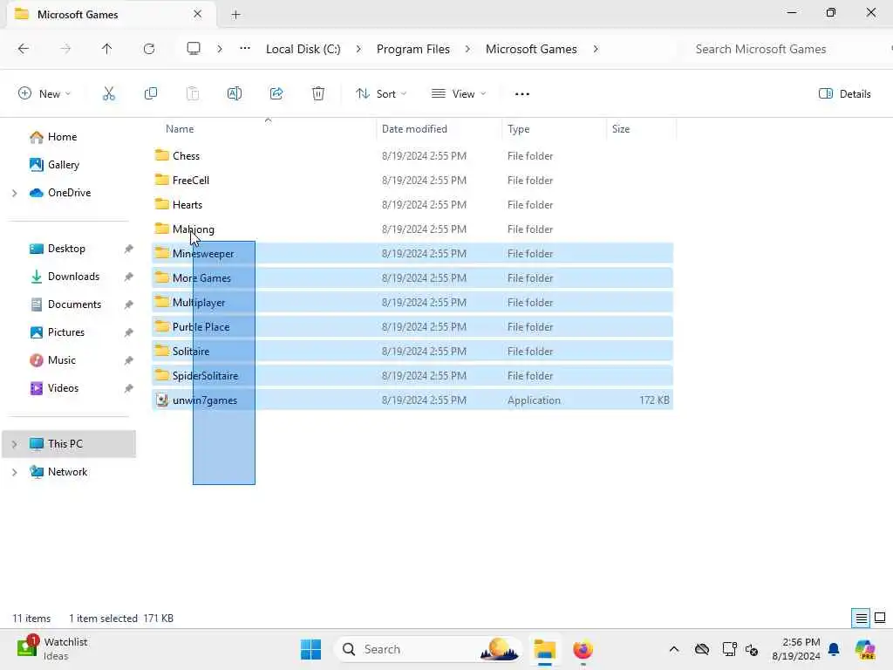Screen dimensions: 893x670
Task: Open Downloads quick access folder
Action: (73, 277)
